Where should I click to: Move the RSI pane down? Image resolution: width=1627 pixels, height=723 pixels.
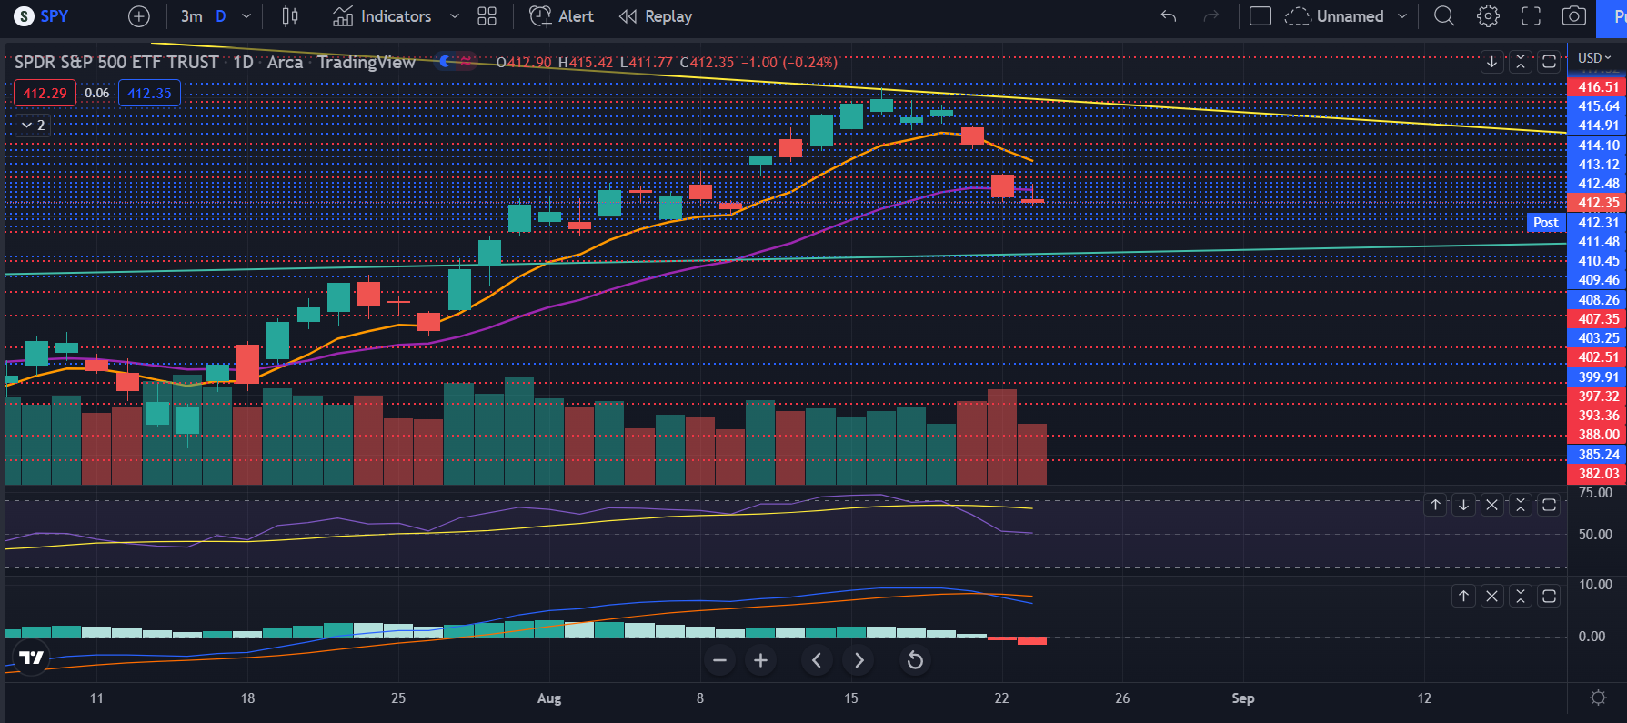(1463, 505)
